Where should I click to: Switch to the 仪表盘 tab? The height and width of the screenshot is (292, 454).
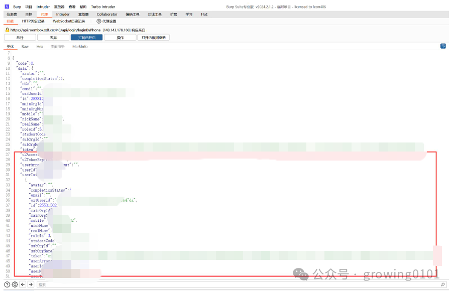coord(12,14)
